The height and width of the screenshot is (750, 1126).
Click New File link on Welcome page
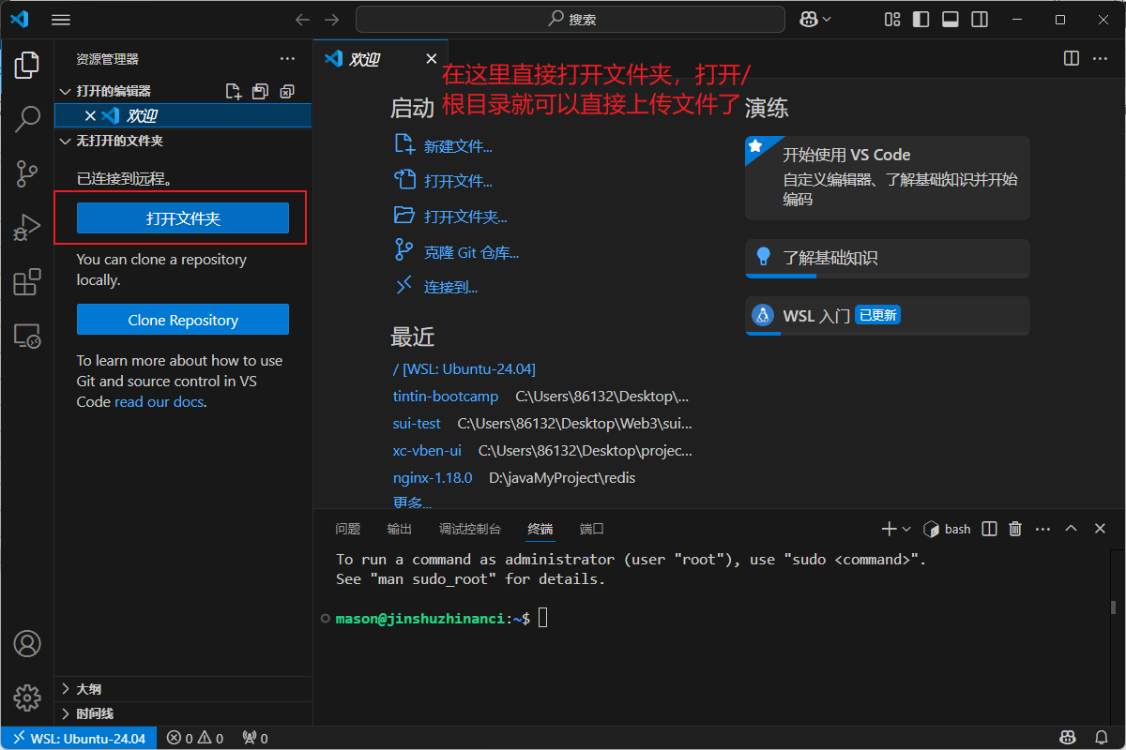point(444,145)
